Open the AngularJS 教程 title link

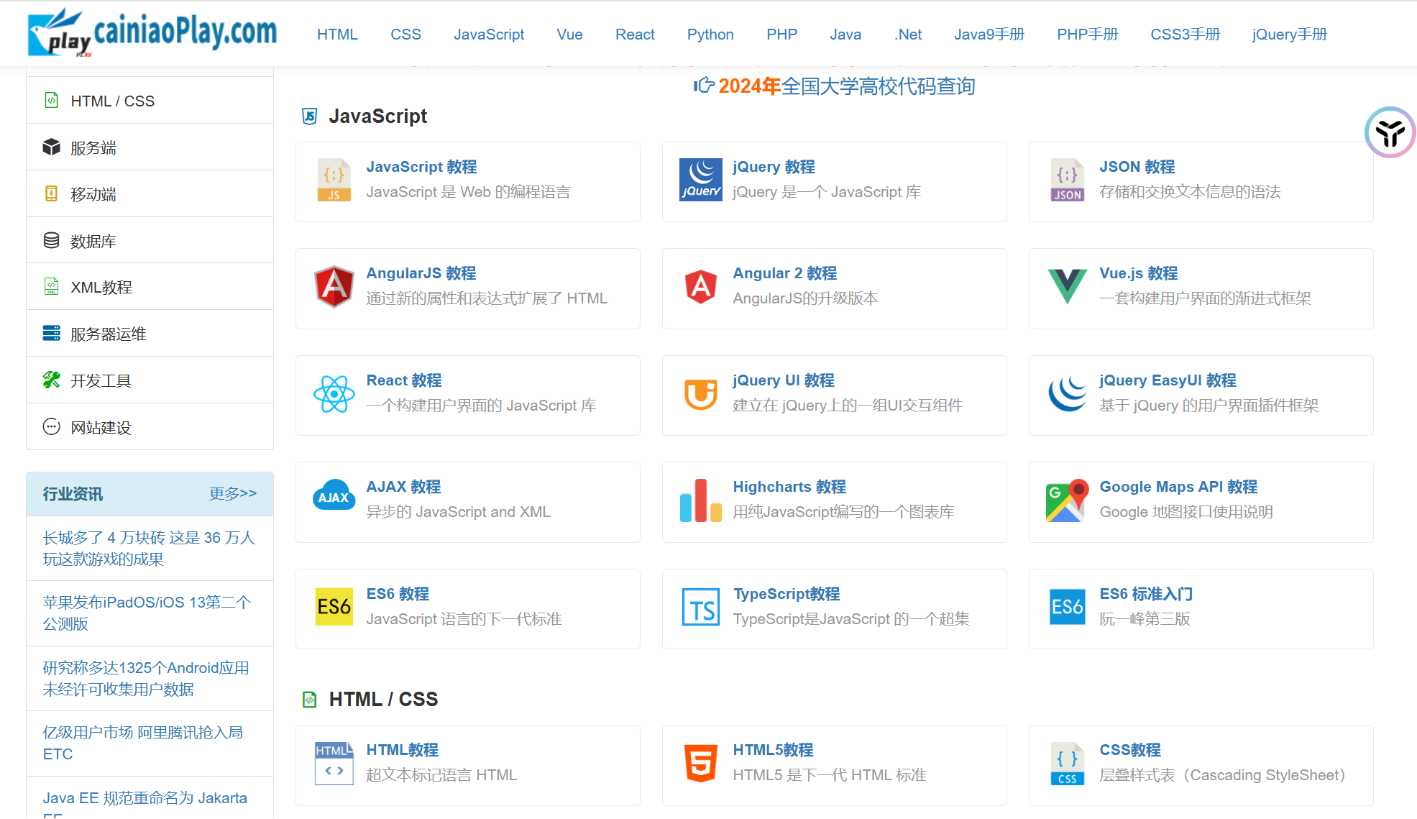pos(421,273)
